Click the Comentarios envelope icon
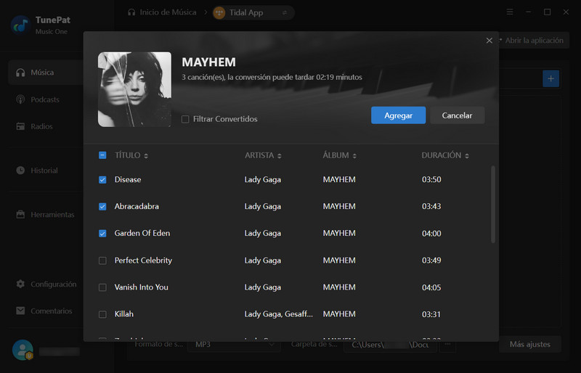Image resolution: width=581 pixels, height=373 pixels. click(x=20, y=311)
